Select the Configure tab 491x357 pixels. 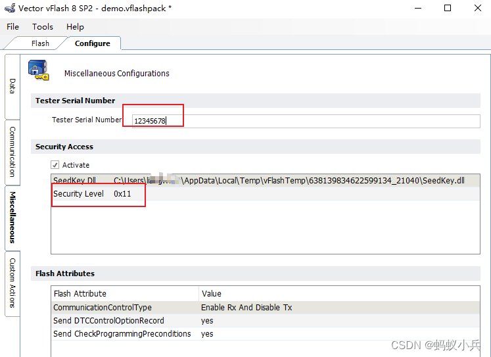[x=93, y=43]
